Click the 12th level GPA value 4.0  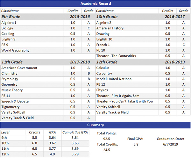[x=52, y=154]
